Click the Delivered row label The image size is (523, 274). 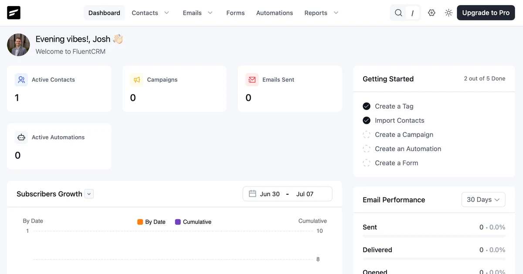[x=377, y=250]
